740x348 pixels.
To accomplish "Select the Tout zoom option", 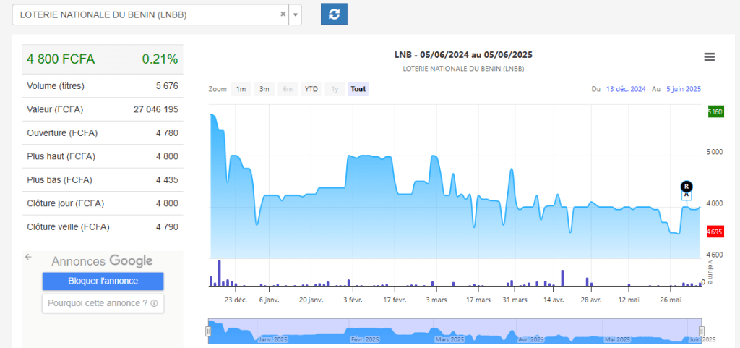I will (x=358, y=89).
